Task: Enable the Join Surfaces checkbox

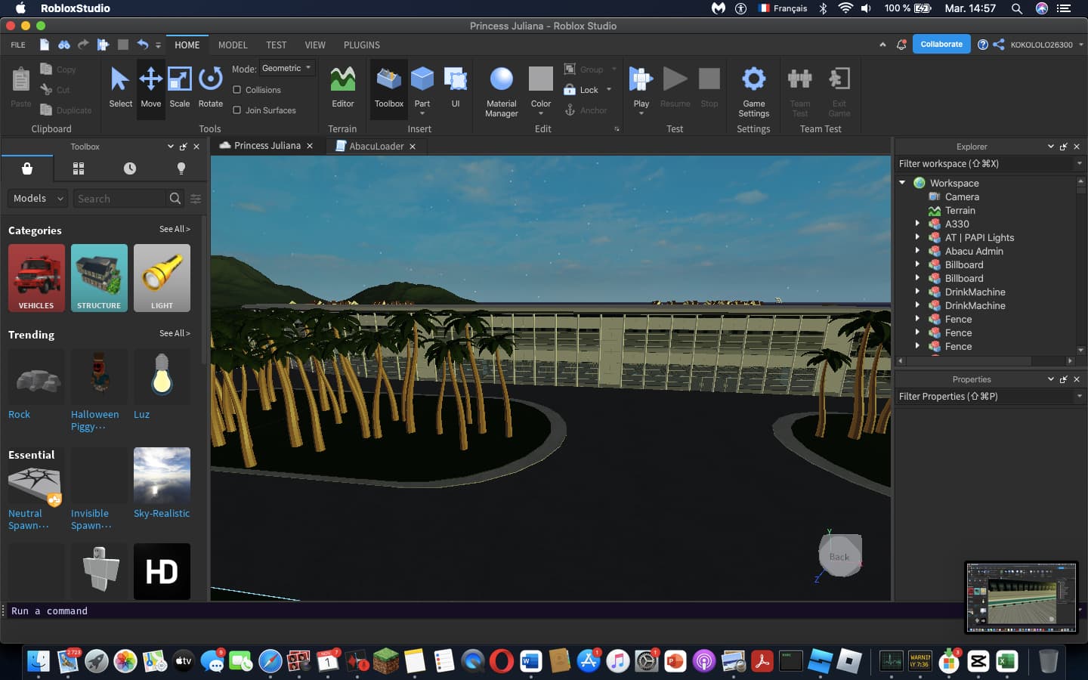Action: pos(236,110)
